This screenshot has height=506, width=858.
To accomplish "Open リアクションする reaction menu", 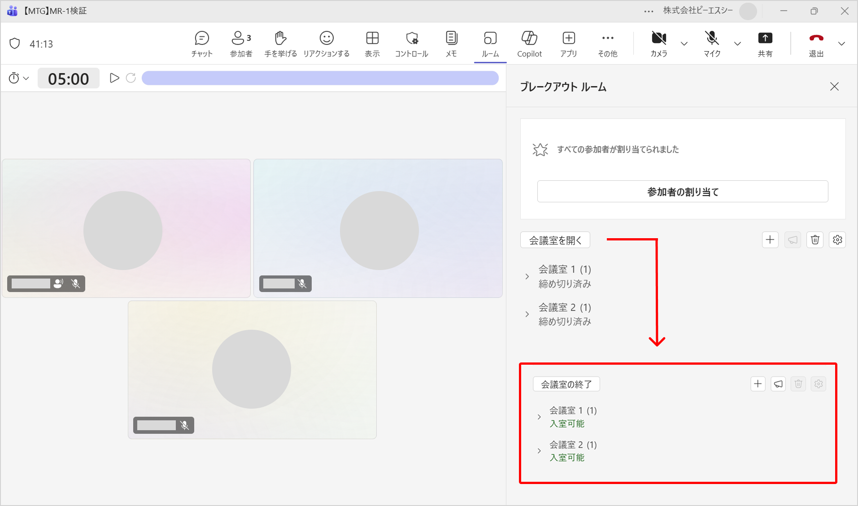I will tap(327, 44).
